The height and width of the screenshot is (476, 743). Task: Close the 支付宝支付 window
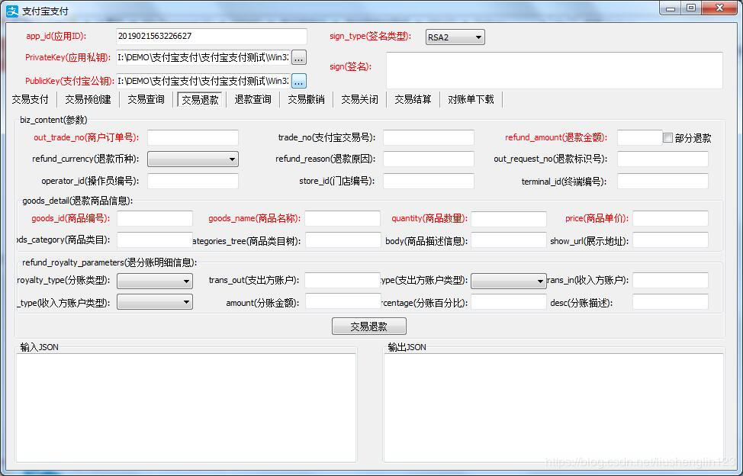(720, 8)
